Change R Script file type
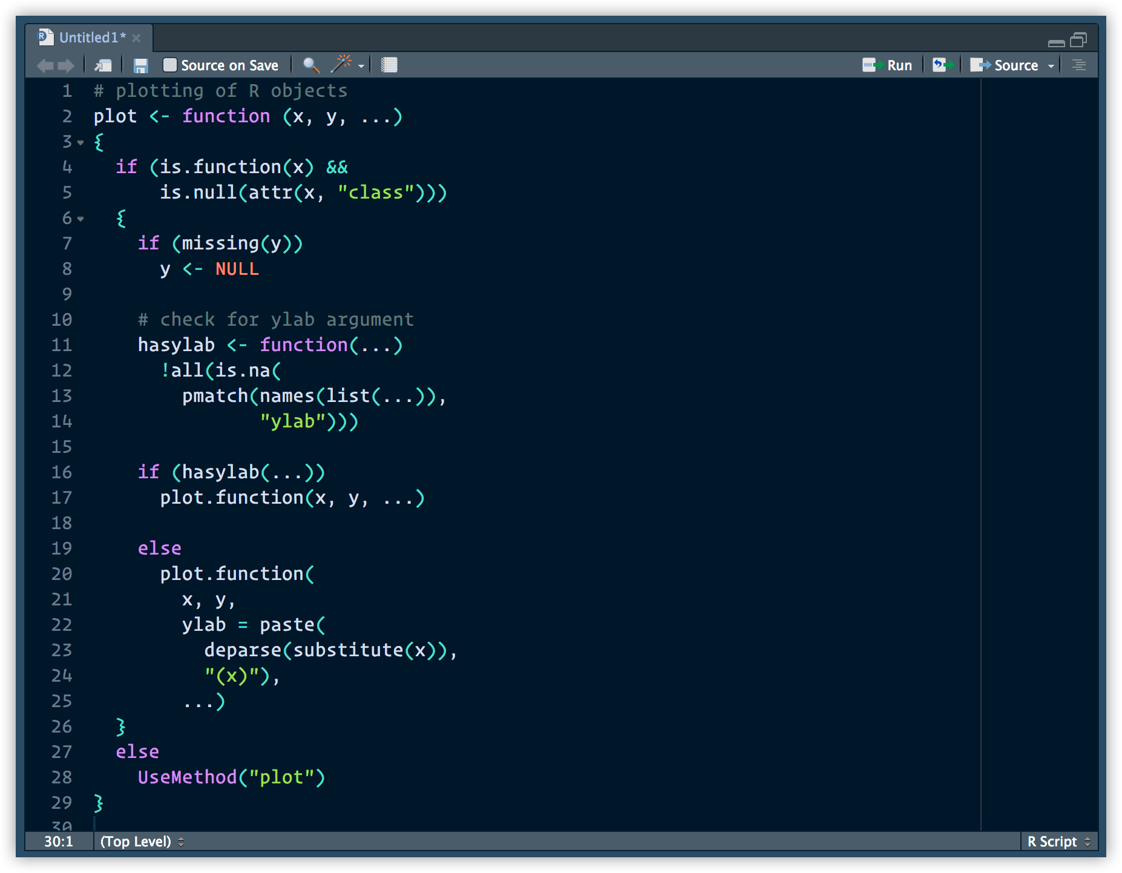The width and height of the screenshot is (1122, 873). point(1059,842)
